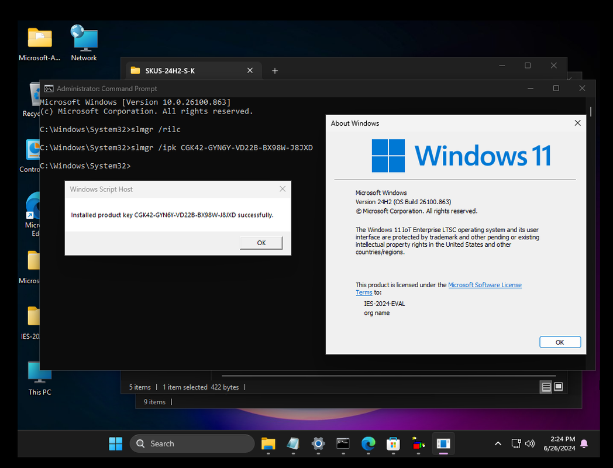Viewport: 613px width, 468px height.
Task: Click the taskbar Search box
Action: tap(192, 443)
